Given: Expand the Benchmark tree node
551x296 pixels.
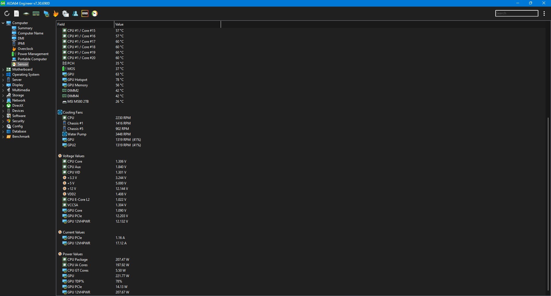Looking at the screenshot, I should coord(3,137).
